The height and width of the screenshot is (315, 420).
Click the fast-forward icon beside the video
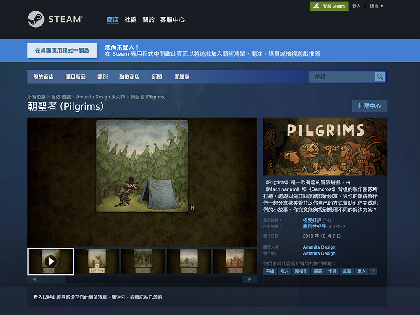[x=193, y=207]
